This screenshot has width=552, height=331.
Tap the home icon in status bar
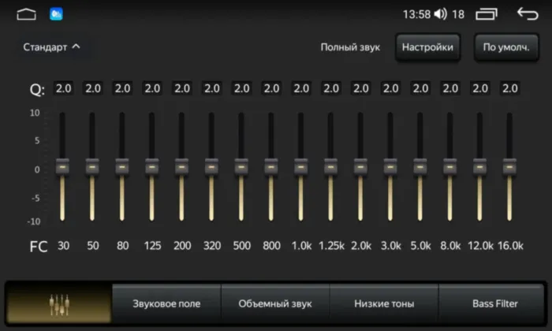(27, 13)
